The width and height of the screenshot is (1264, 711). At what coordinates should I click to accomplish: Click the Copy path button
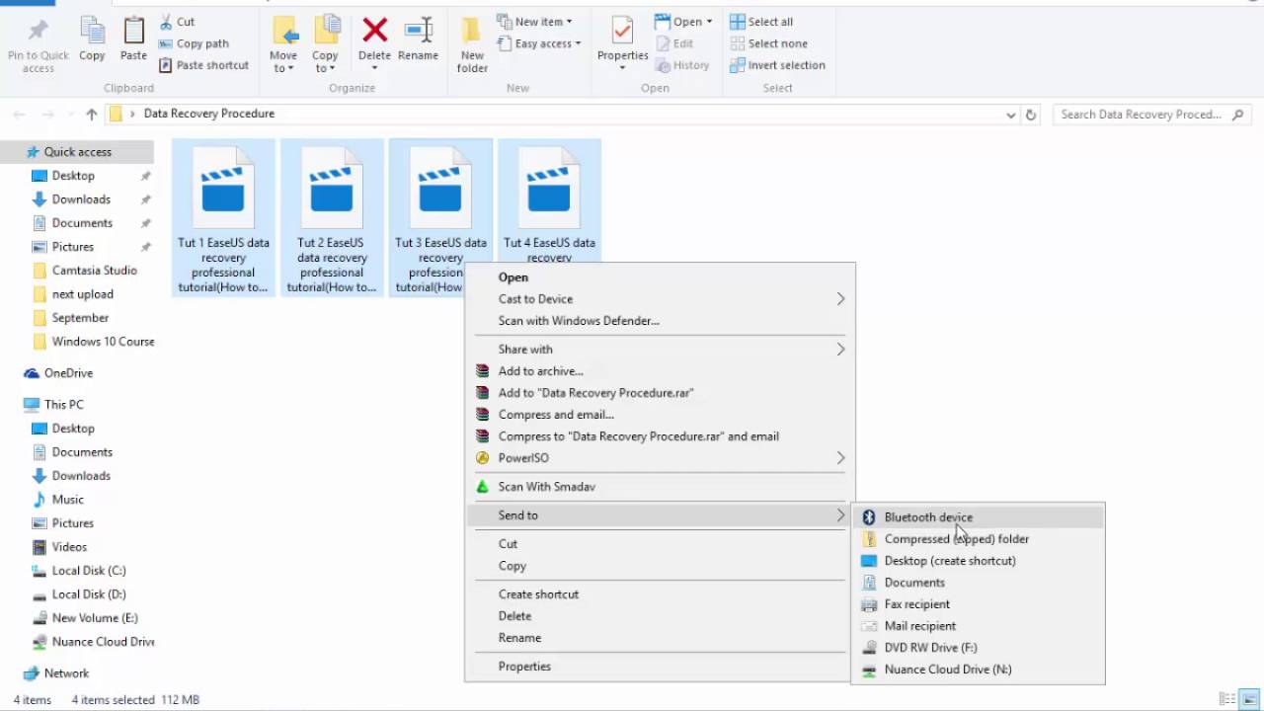pos(194,43)
